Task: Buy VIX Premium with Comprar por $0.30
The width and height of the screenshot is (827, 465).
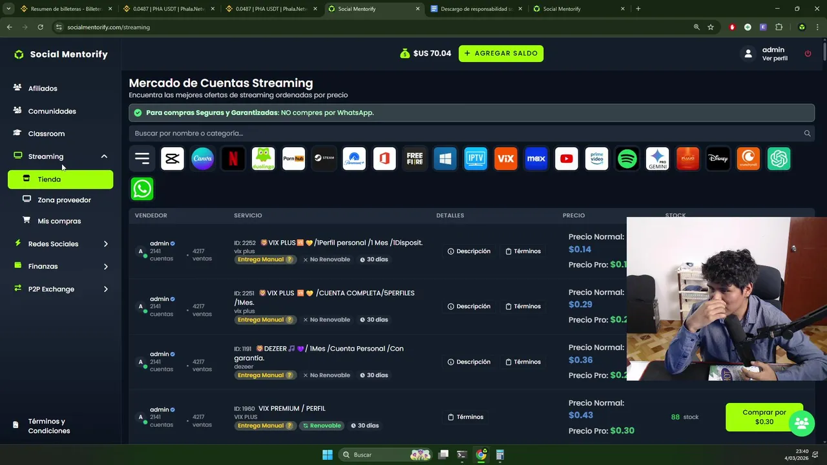Action: click(764, 417)
